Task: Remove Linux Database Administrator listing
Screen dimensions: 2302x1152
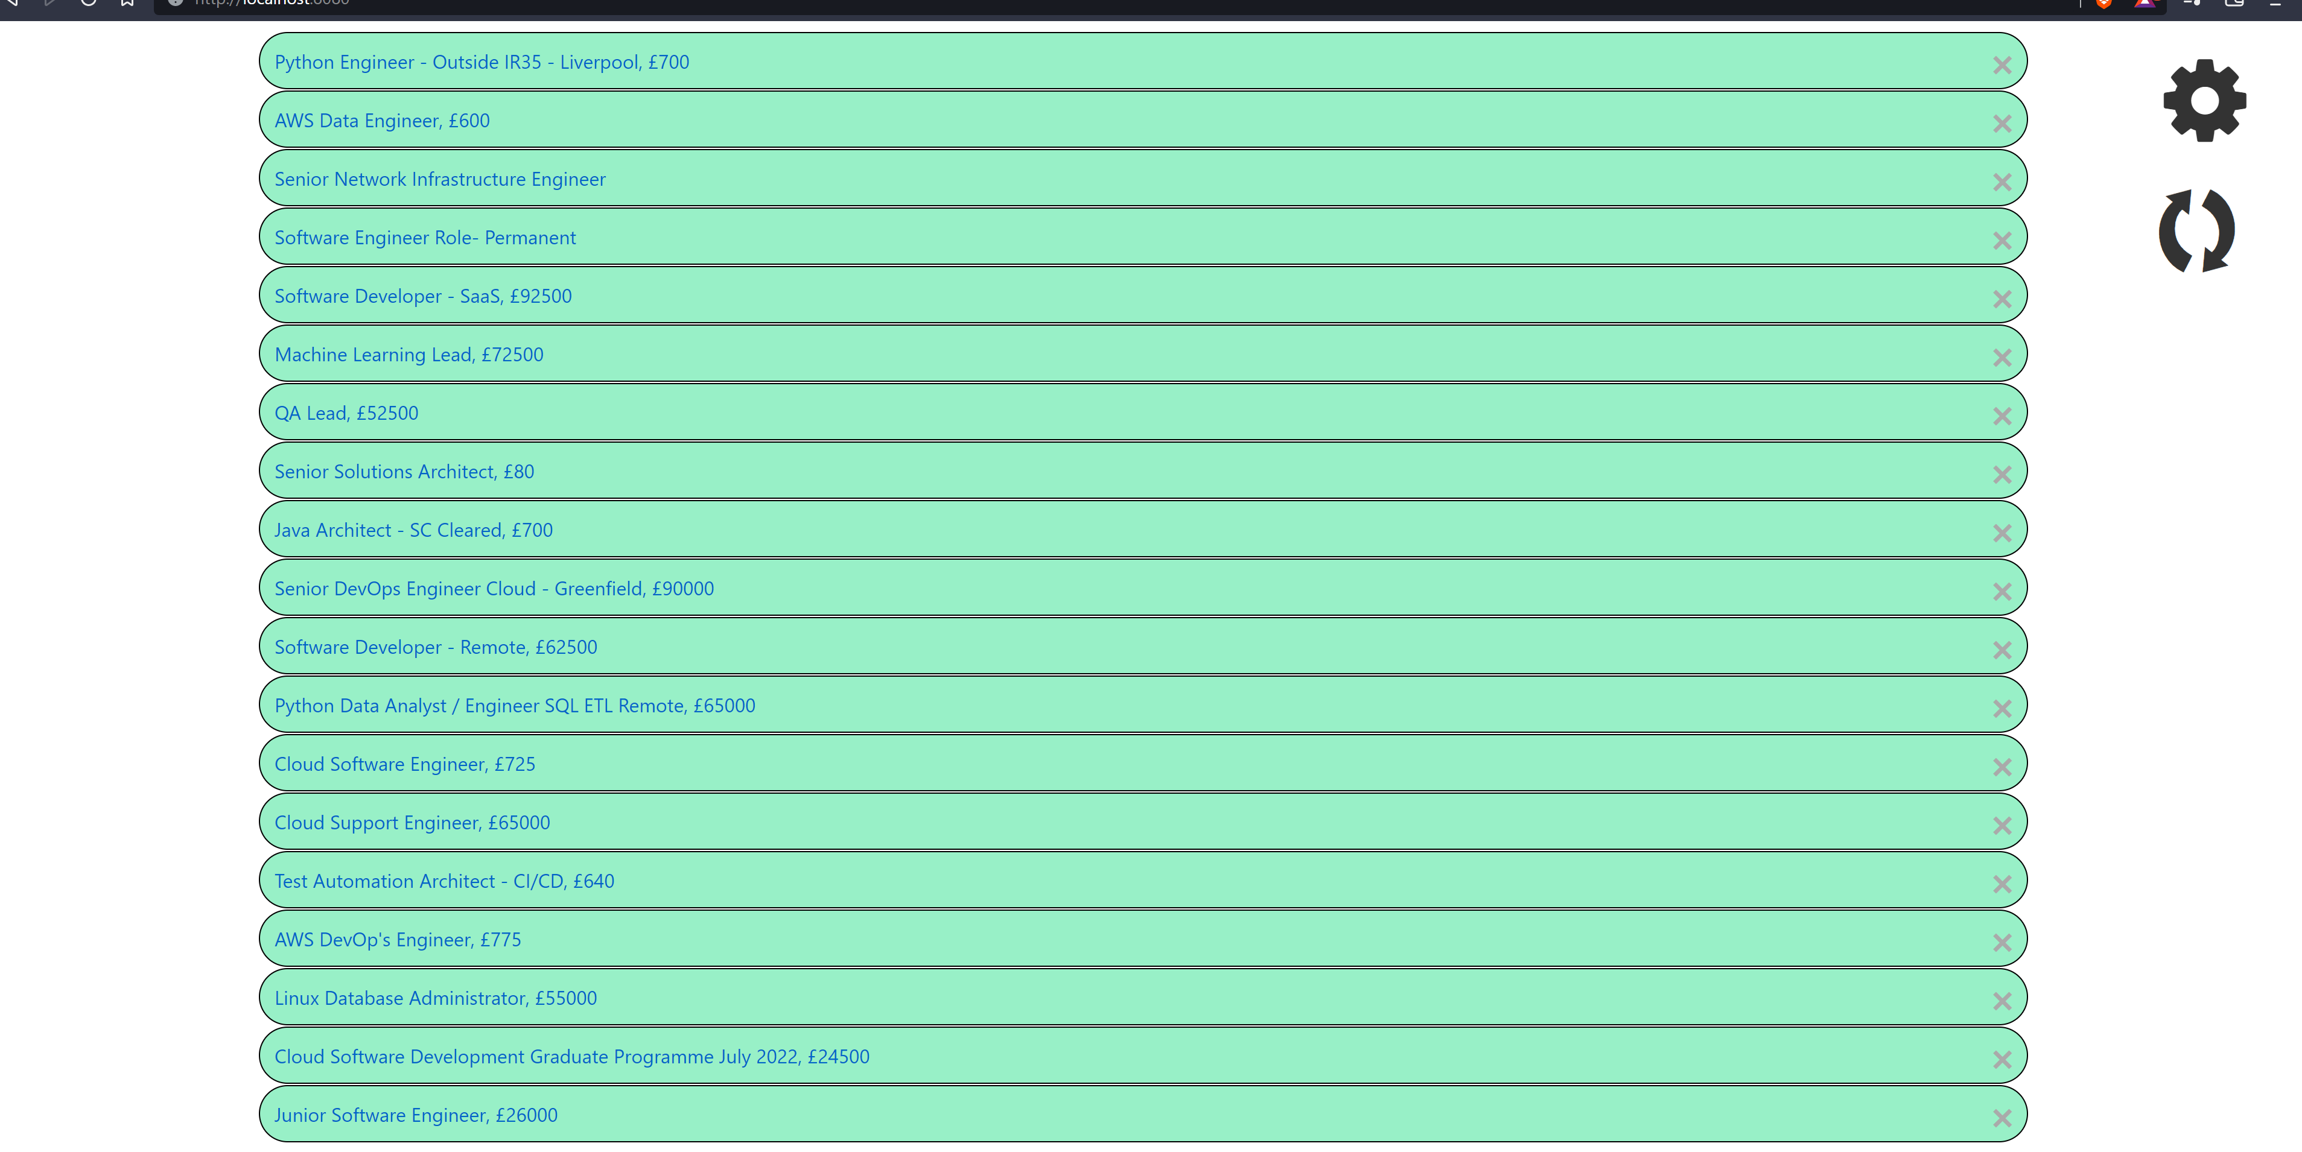Action: tap(2002, 1001)
